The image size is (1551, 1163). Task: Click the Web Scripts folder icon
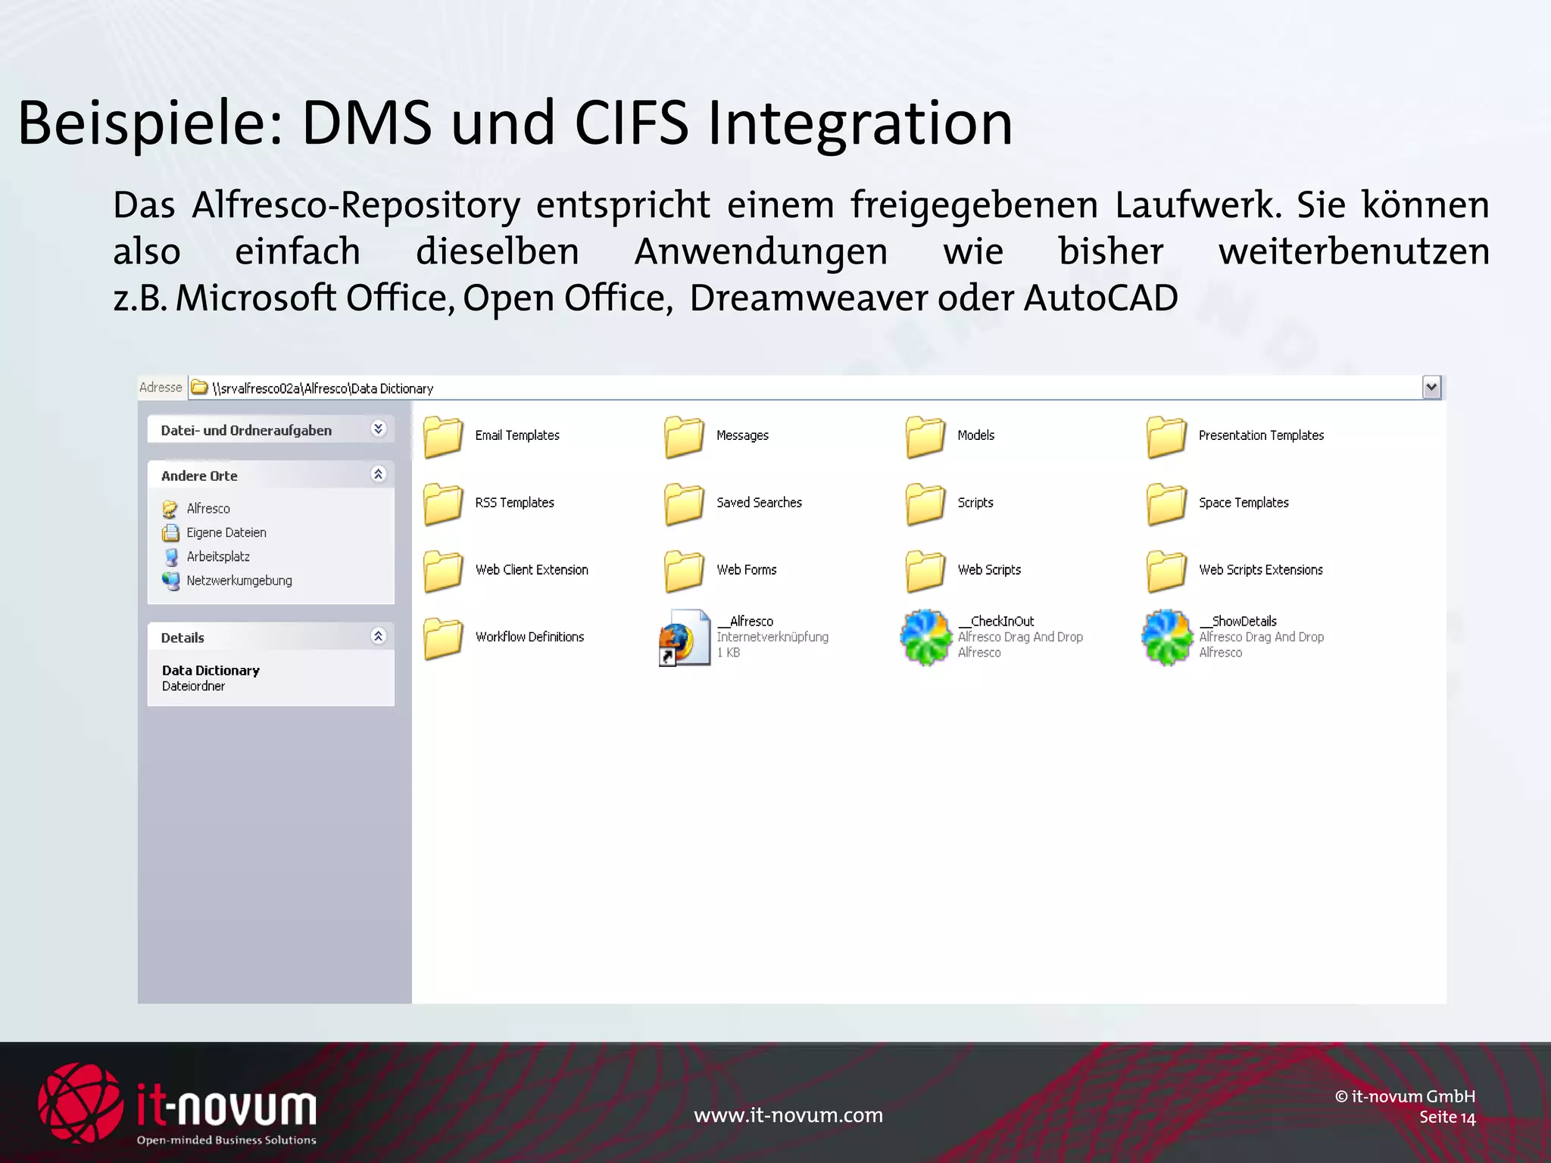pyautogui.click(x=925, y=571)
